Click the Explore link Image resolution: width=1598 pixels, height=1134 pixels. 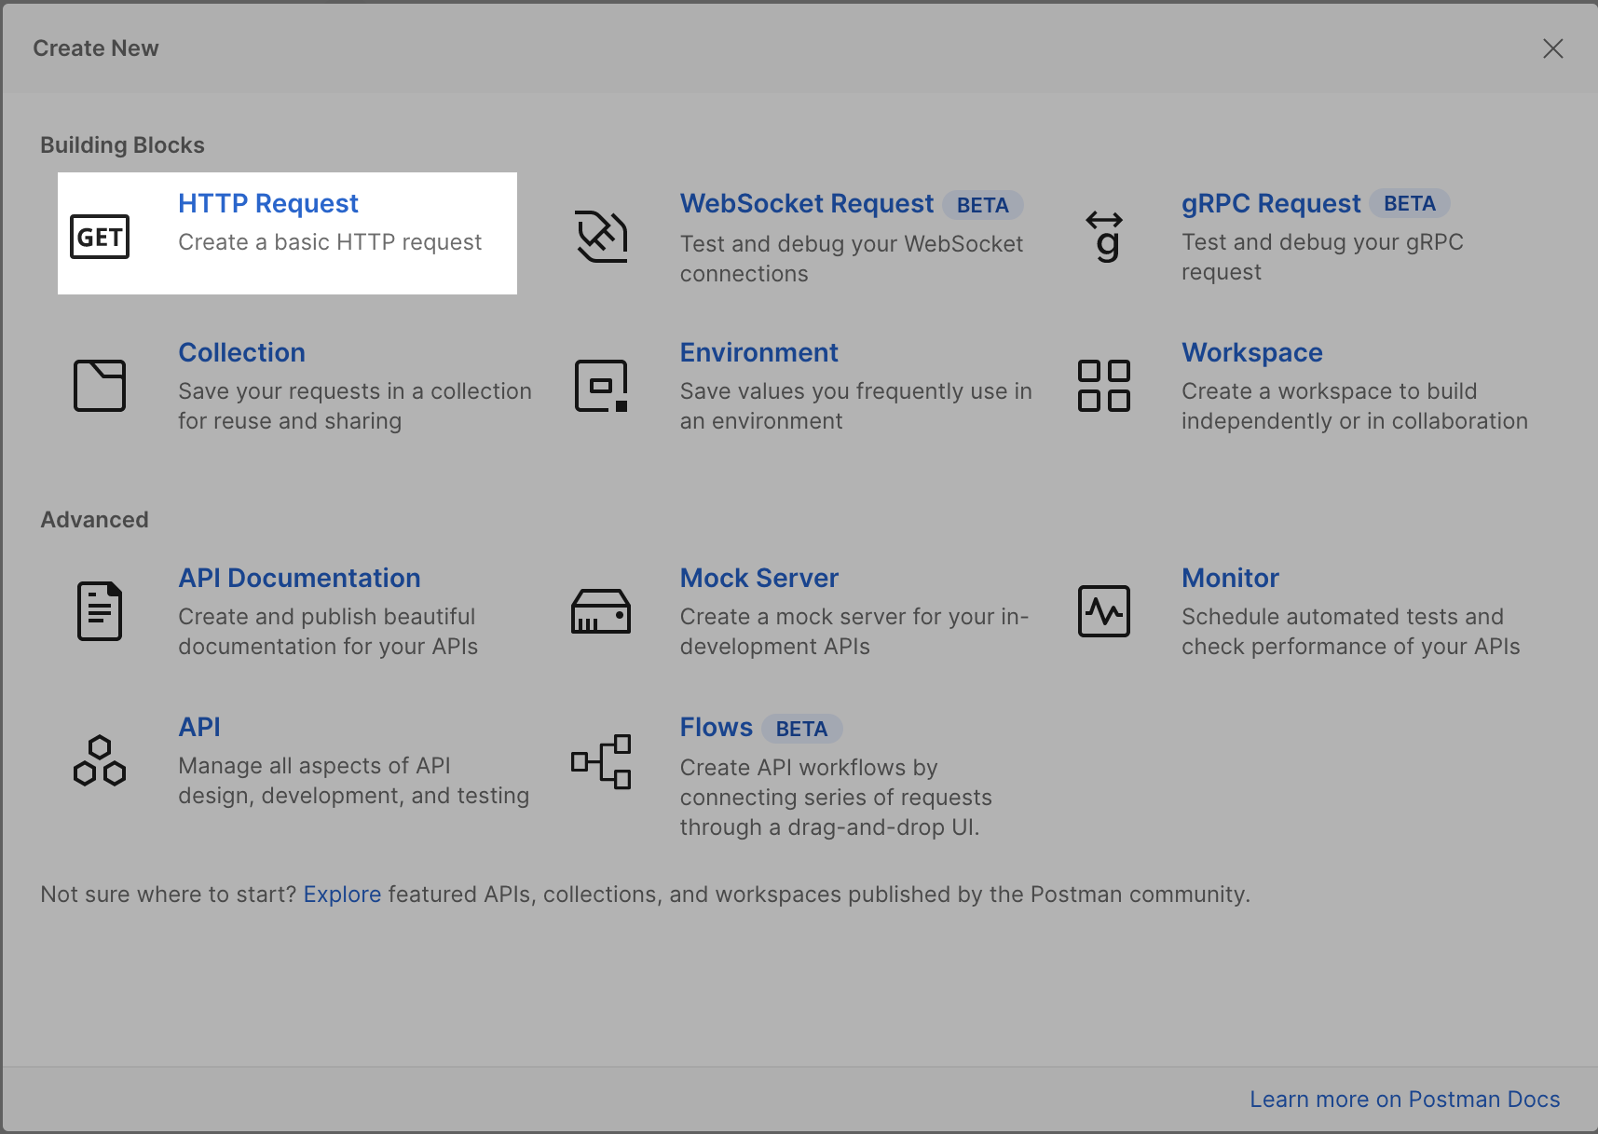click(x=342, y=895)
